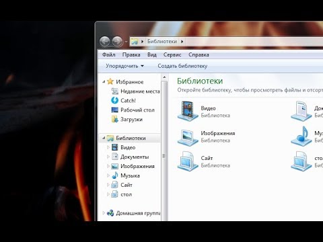Viewport: 323px width, 242px height.
Task: Click the navigation pane scrollbar thumb
Action: [164, 151]
